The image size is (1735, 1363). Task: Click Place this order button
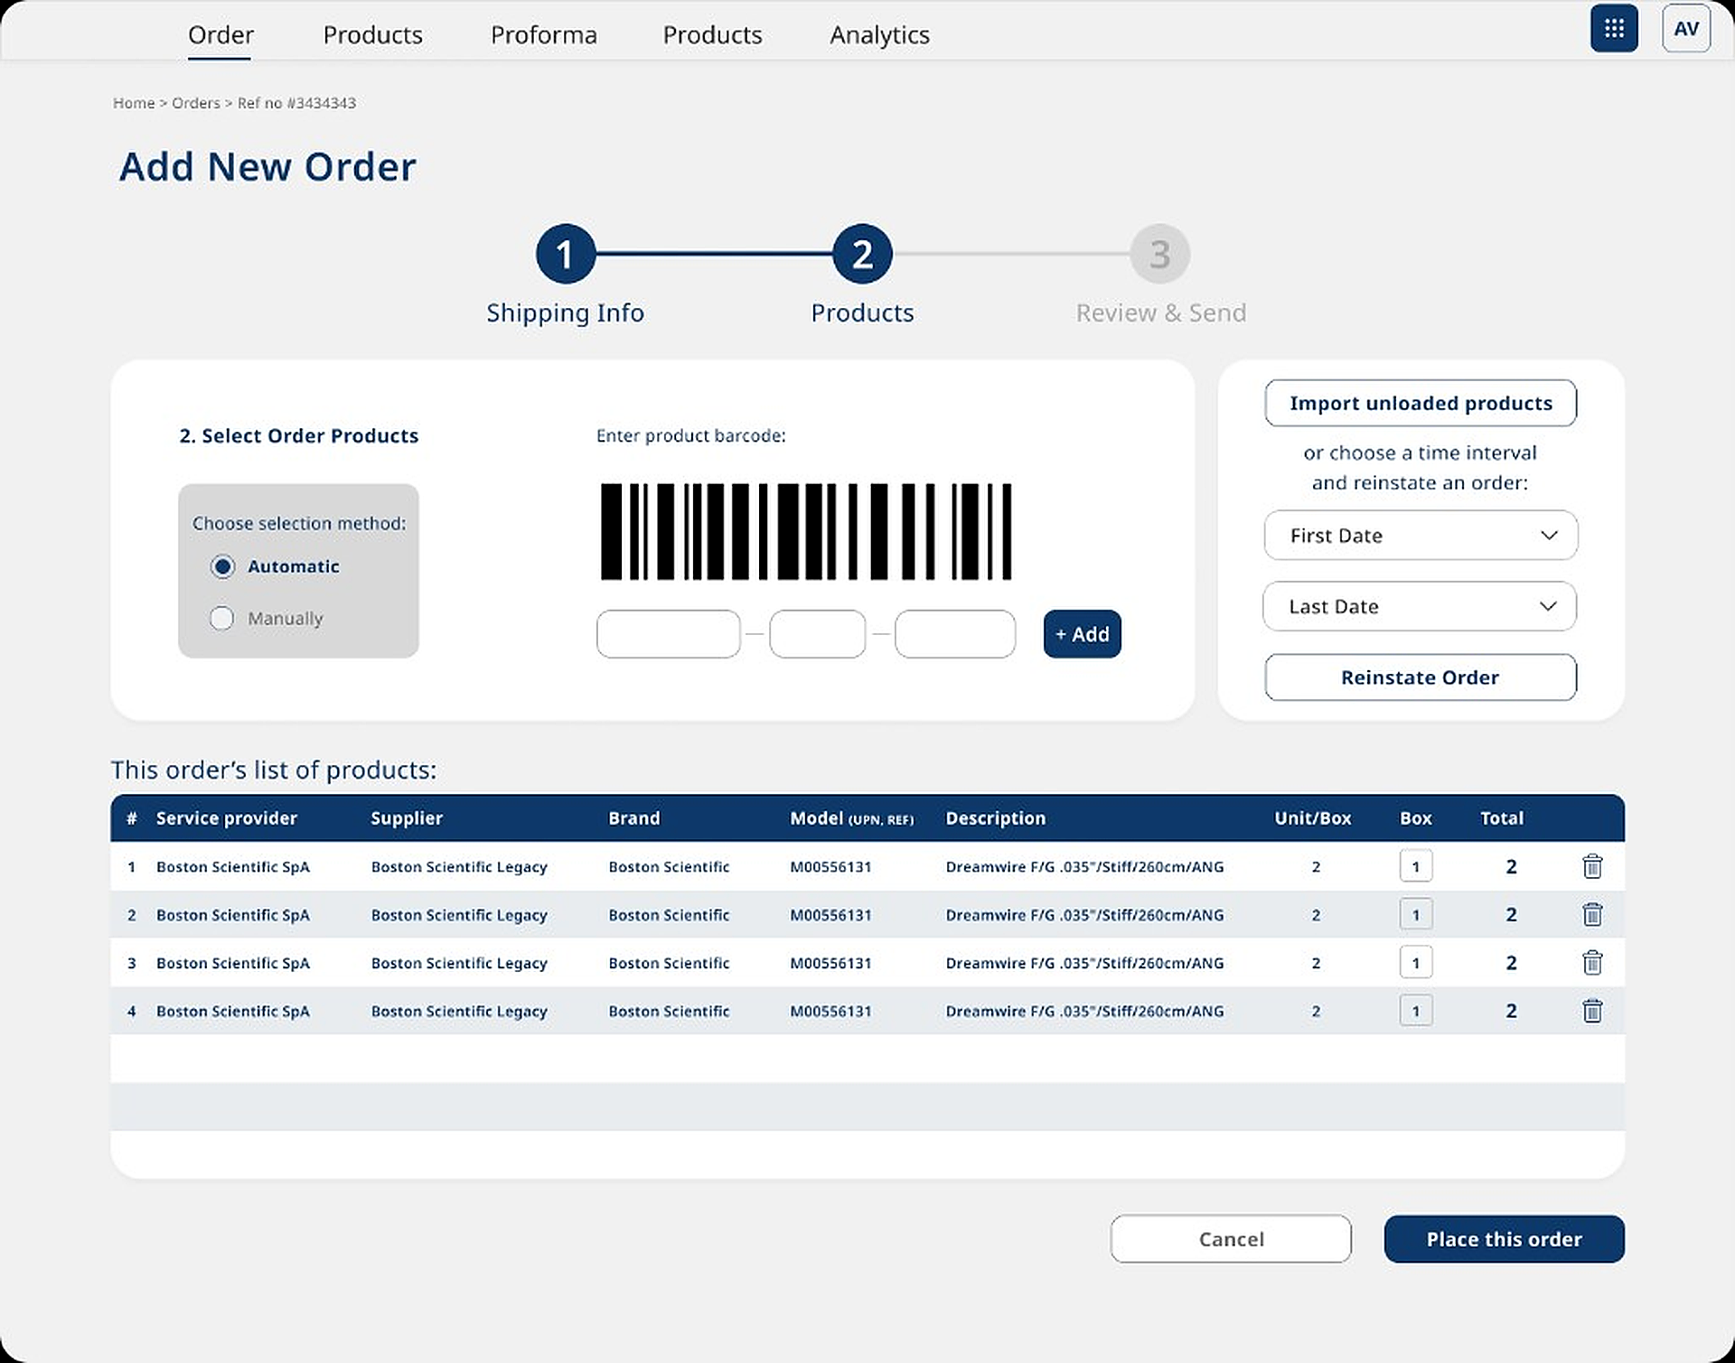click(x=1504, y=1238)
